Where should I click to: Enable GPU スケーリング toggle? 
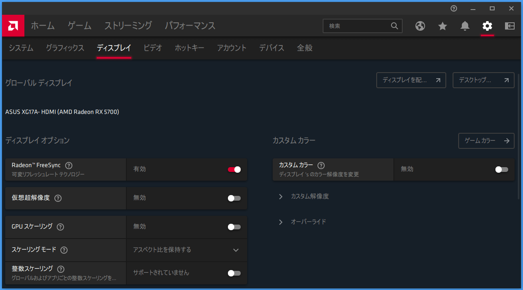[234, 227]
